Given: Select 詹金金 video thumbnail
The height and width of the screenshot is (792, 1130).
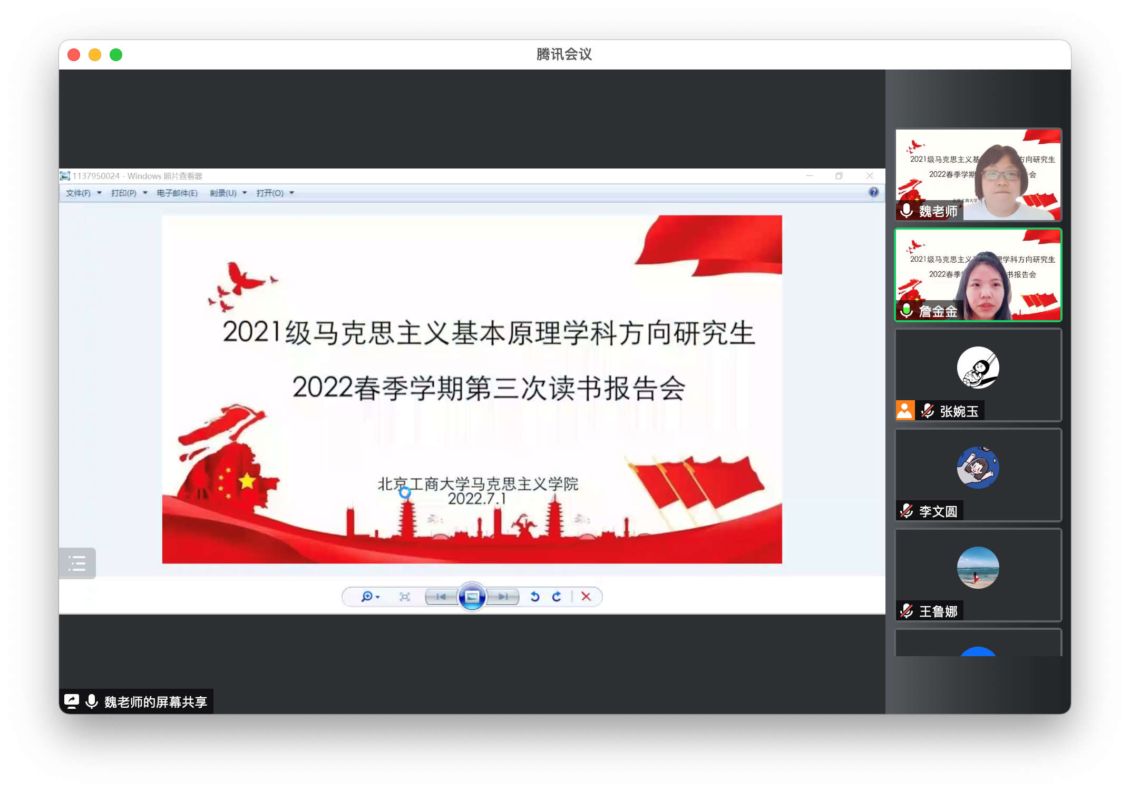Looking at the screenshot, I should pyautogui.click(x=978, y=275).
